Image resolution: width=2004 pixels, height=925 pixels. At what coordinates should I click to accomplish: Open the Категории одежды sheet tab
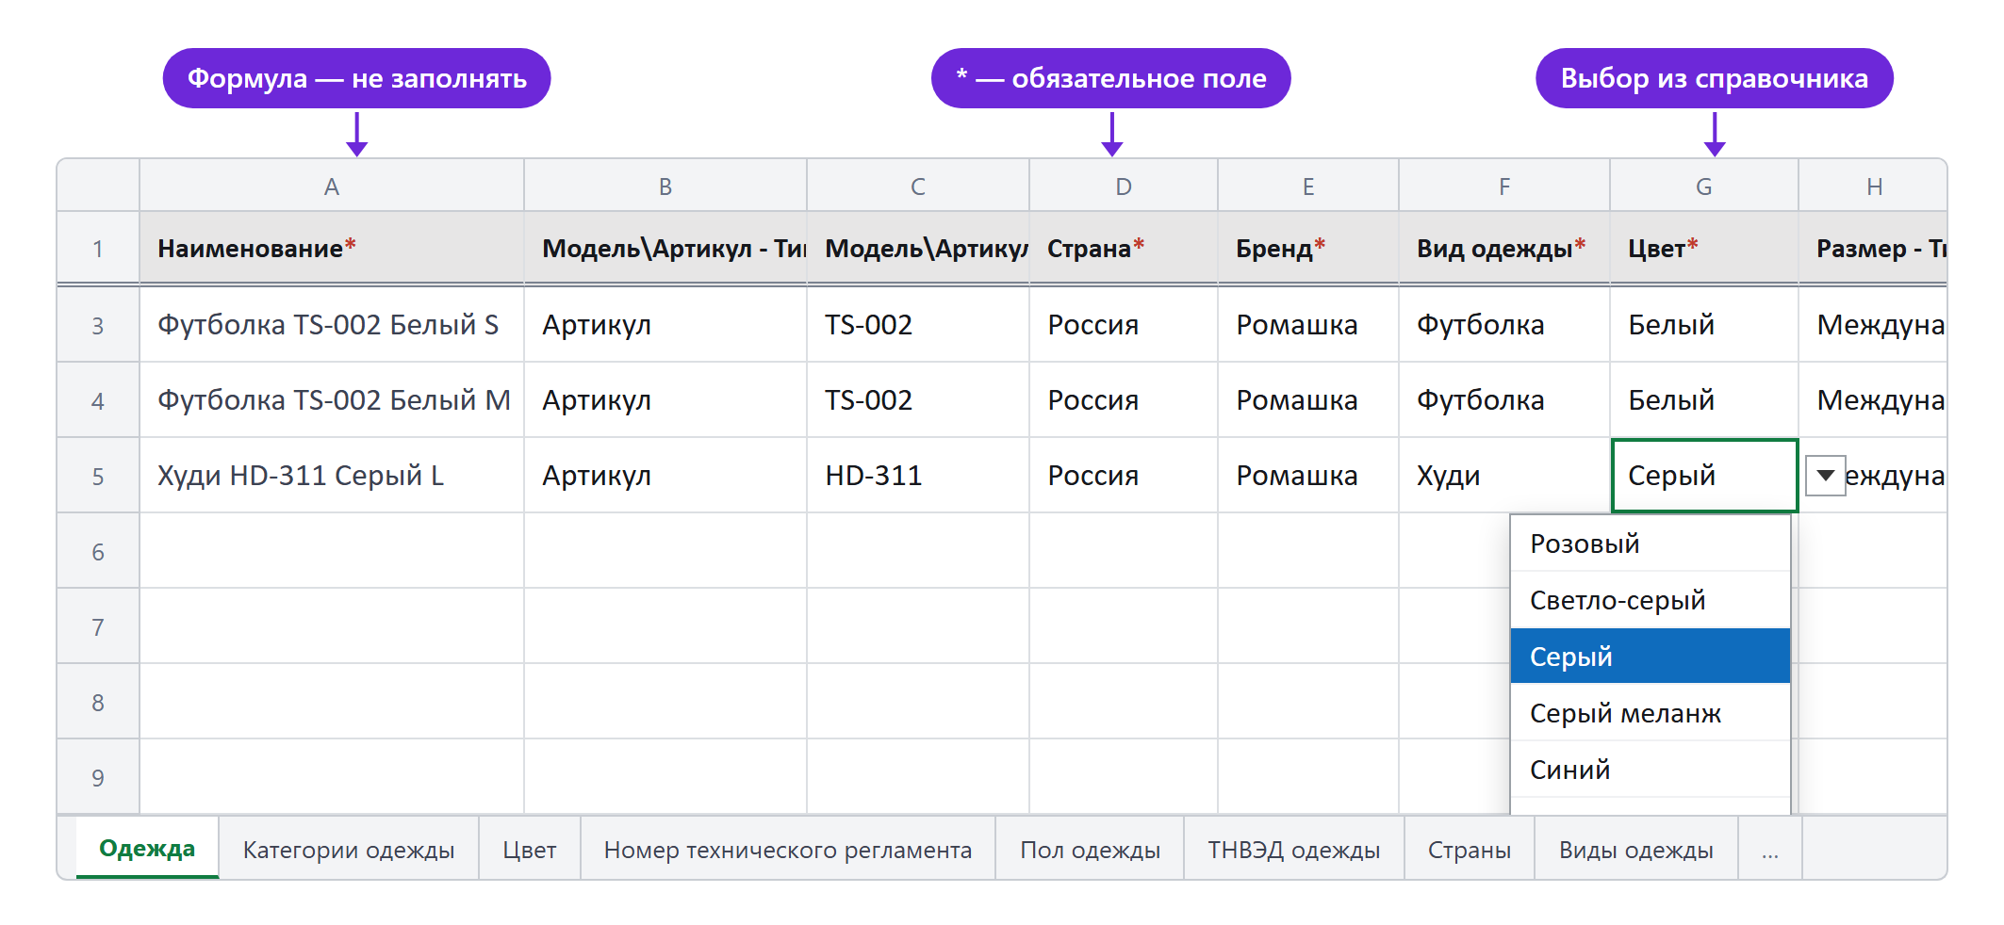(x=349, y=850)
